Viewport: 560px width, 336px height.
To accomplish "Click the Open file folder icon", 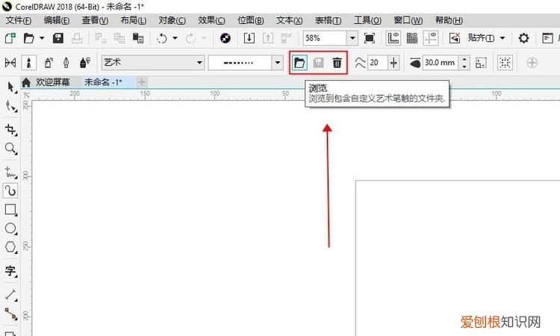I will 28,38.
